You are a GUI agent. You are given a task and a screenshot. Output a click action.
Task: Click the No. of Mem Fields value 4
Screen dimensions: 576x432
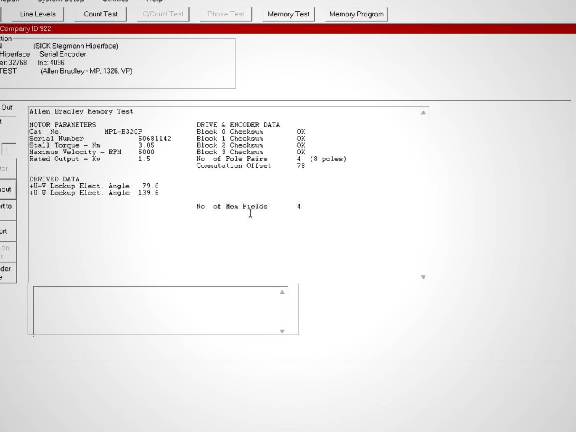(x=299, y=207)
